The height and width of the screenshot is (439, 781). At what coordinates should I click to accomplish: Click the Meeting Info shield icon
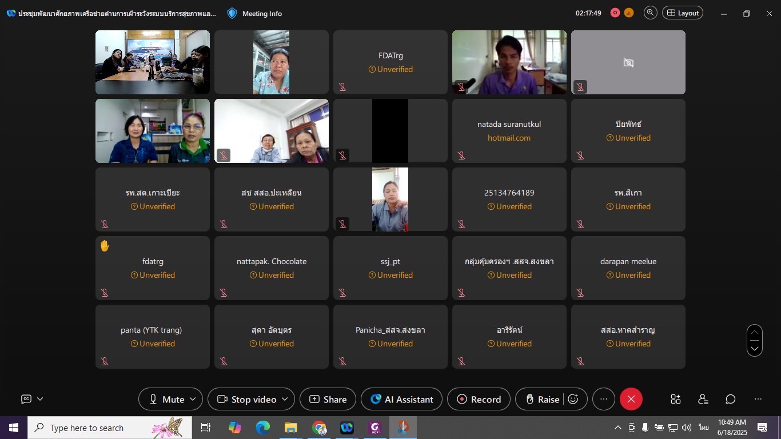232,13
